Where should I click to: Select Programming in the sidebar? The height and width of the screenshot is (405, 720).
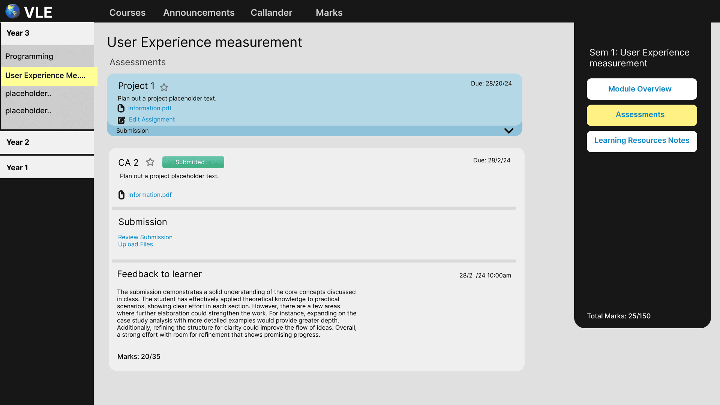tap(29, 56)
